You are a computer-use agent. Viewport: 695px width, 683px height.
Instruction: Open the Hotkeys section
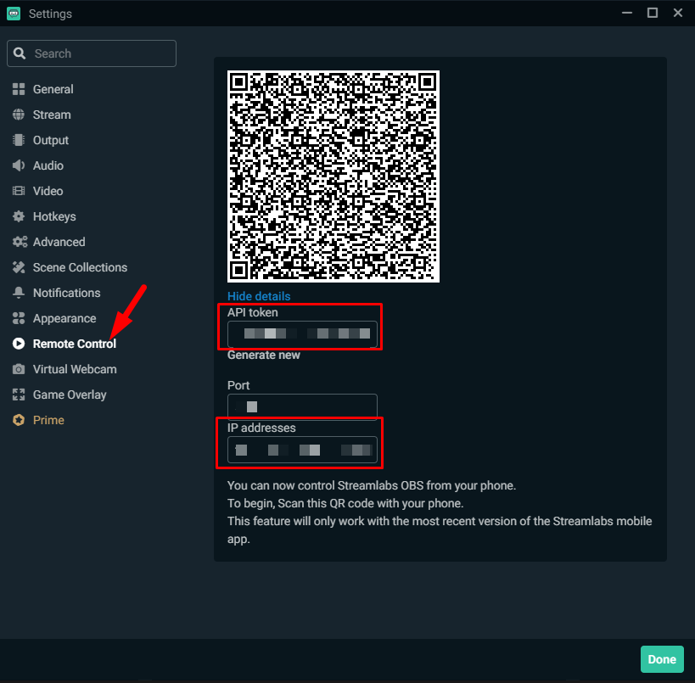[54, 216]
